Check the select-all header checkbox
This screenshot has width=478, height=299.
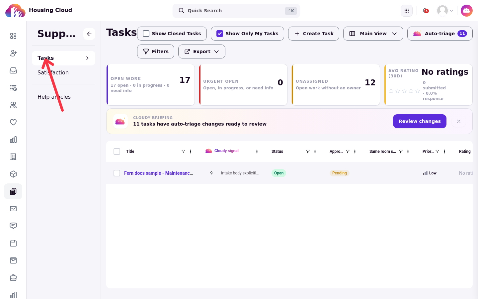pos(117,151)
